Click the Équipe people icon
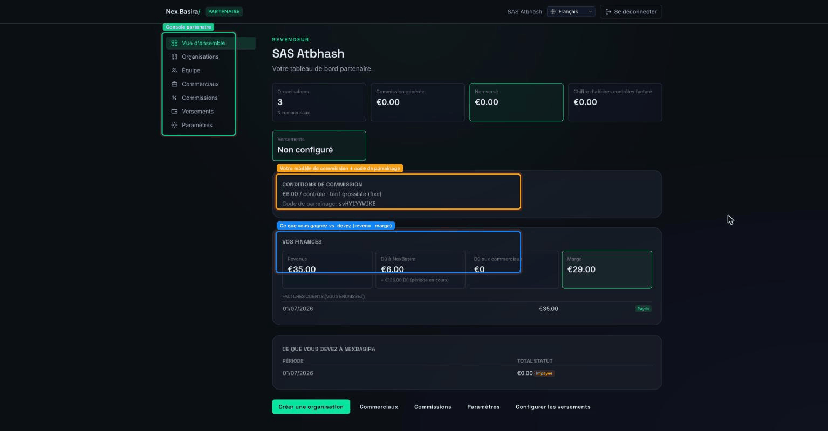The height and width of the screenshot is (431, 828). click(174, 71)
